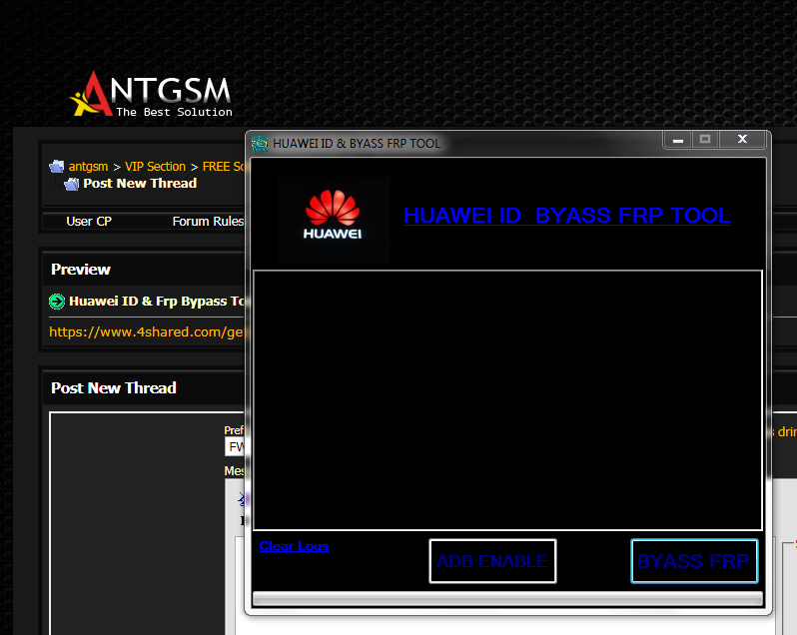Click the Clear Logs link
Viewport: 797px width, 635px height.
294,546
